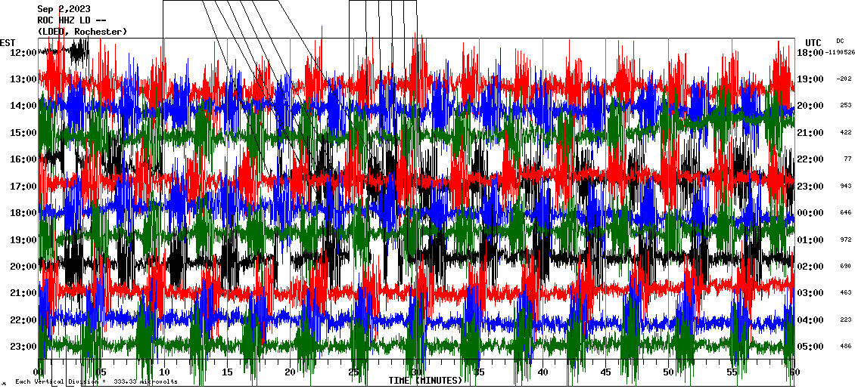Select the 02:00 UTC row label
The height and width of the screenshot is (392, 855).
coord(810,267)
